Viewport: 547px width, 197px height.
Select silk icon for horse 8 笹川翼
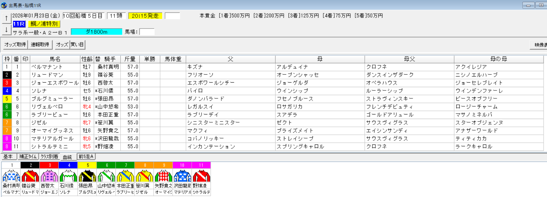(x=144, y=176)
